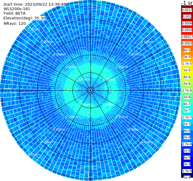This screenshot has height=181, width=193.
Task: Select the upper-right 4.00km range label
Action: [147, 42]
